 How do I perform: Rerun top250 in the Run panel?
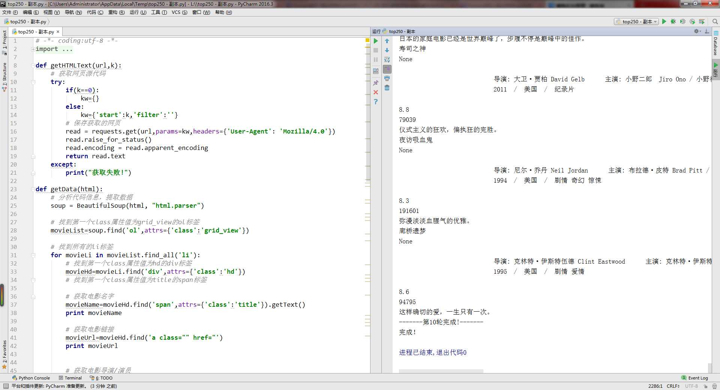[376, 41]
